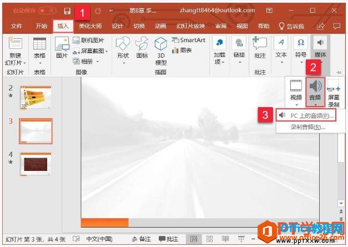Screen dimensions: 348x247
Task: Click the 图表 (Chart) button
Action: [181, 51]
